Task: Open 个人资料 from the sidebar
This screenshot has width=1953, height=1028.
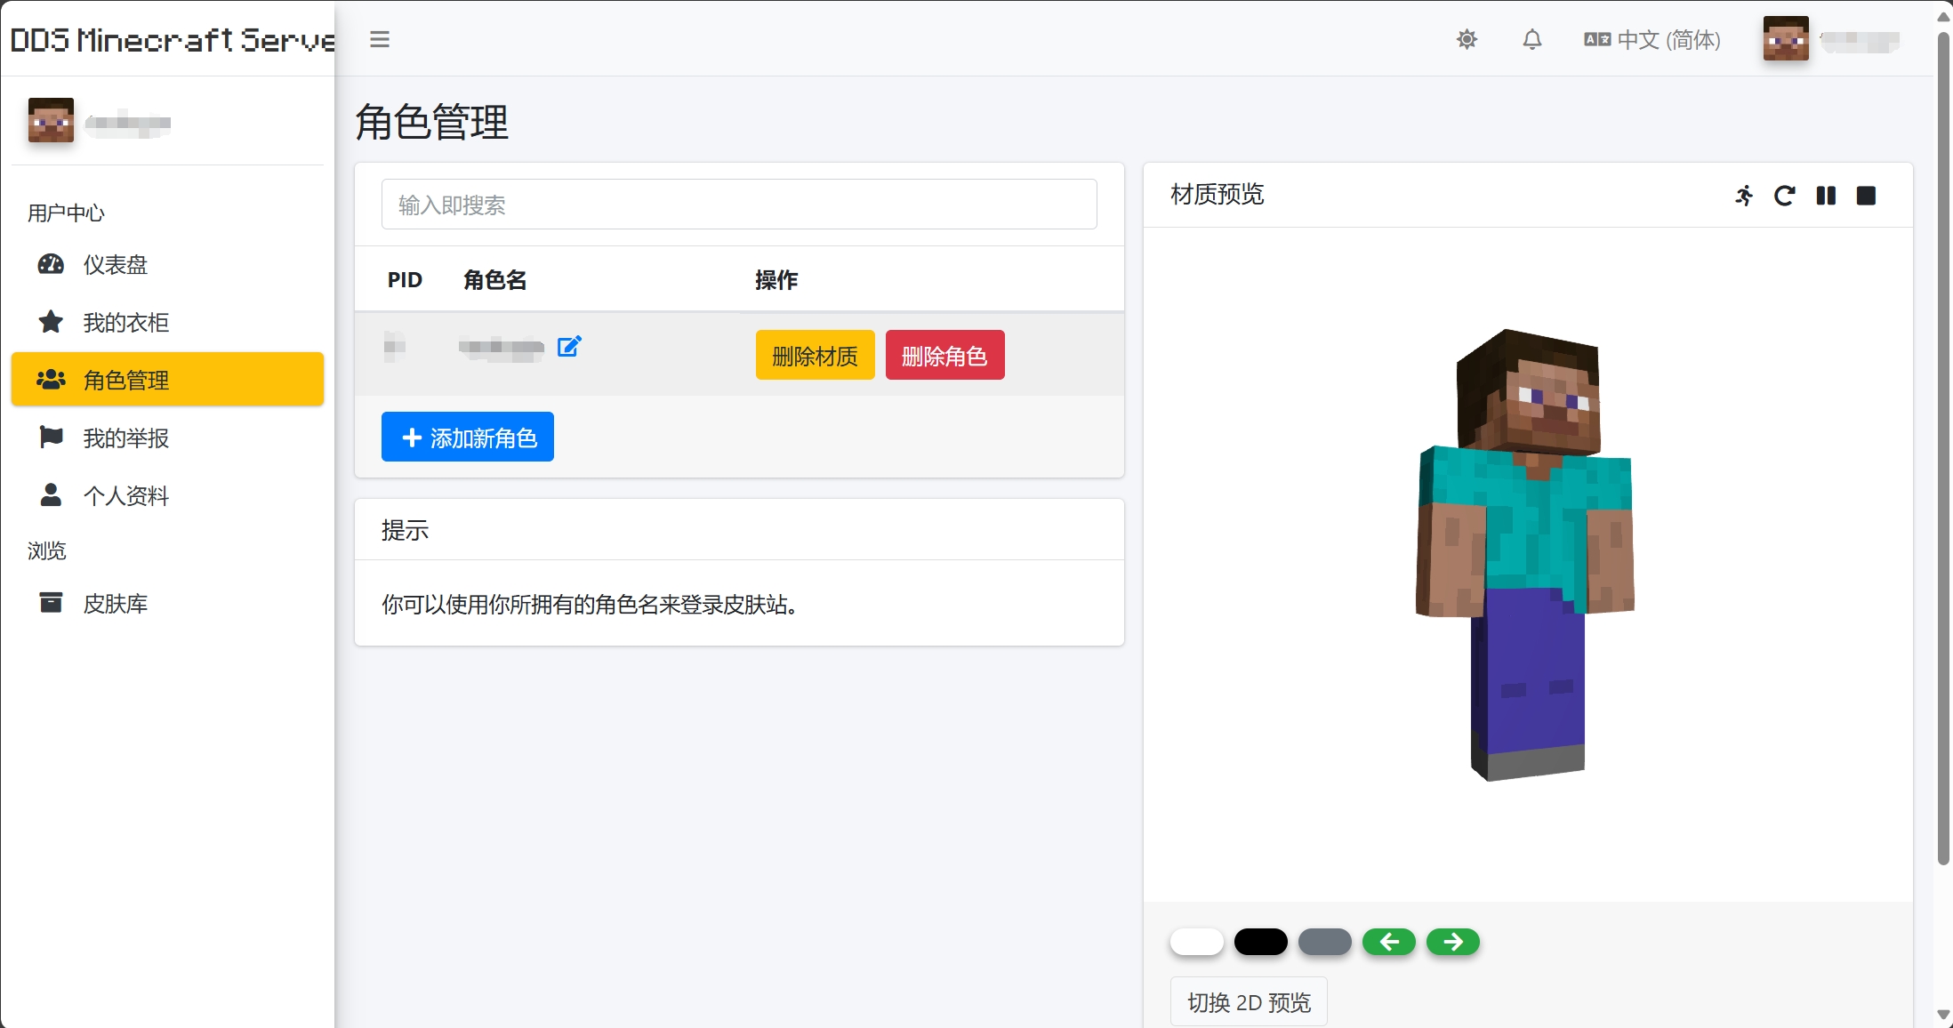Action: 126,495
